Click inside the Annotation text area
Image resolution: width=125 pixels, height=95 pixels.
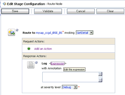tap(71, 77)
